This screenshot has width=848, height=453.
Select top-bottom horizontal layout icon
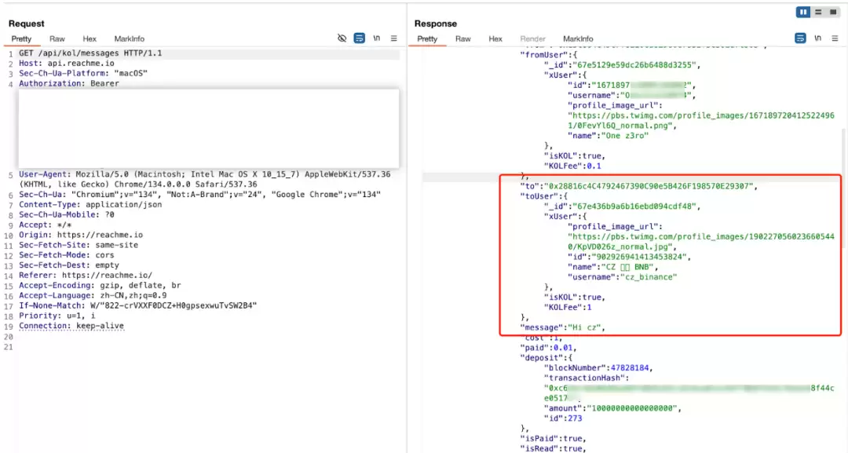pos(818,12)
